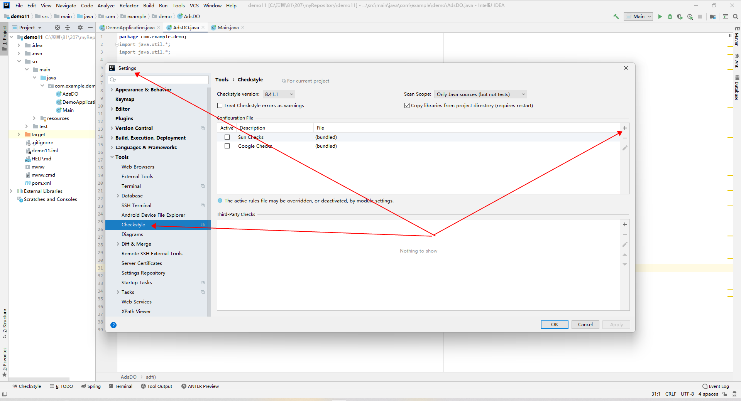741x401 pixels.
Task: Open the Analyze menu
Action: pos(106,6)
